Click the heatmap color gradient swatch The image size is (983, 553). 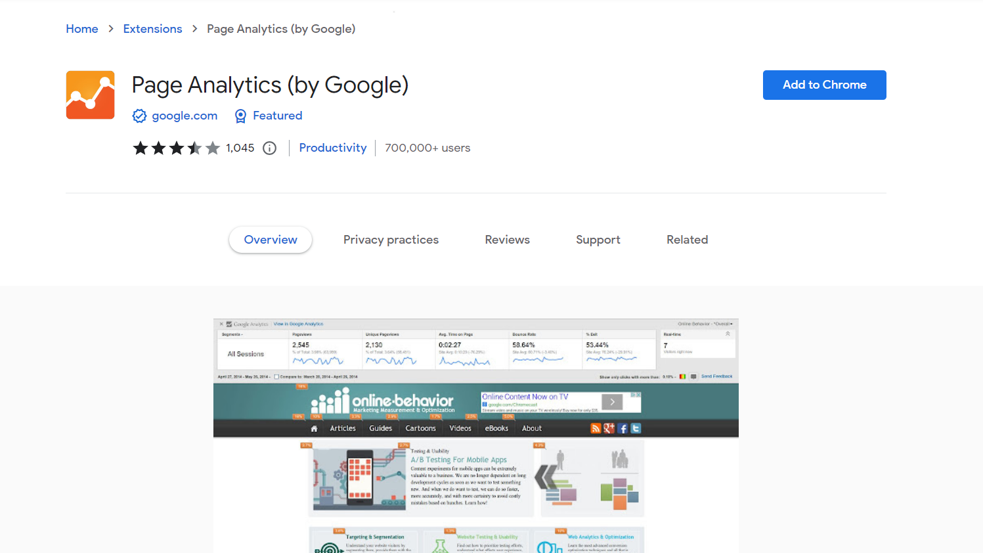[684, 375]
